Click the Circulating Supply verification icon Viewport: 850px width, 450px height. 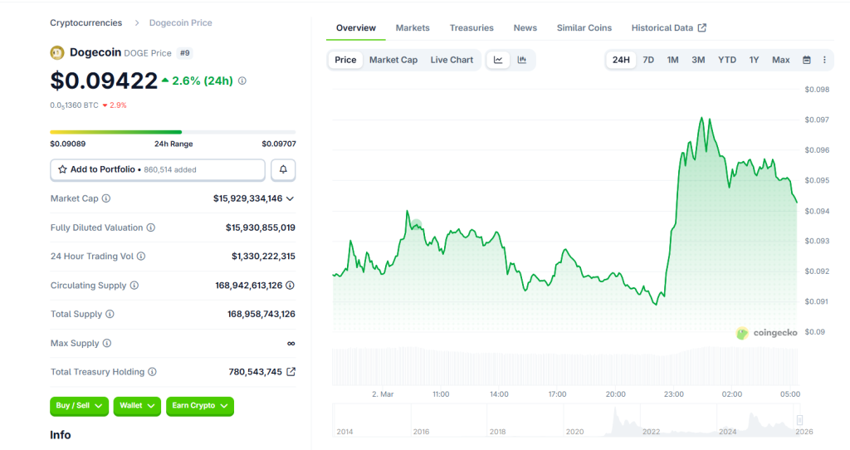[290, 286]
